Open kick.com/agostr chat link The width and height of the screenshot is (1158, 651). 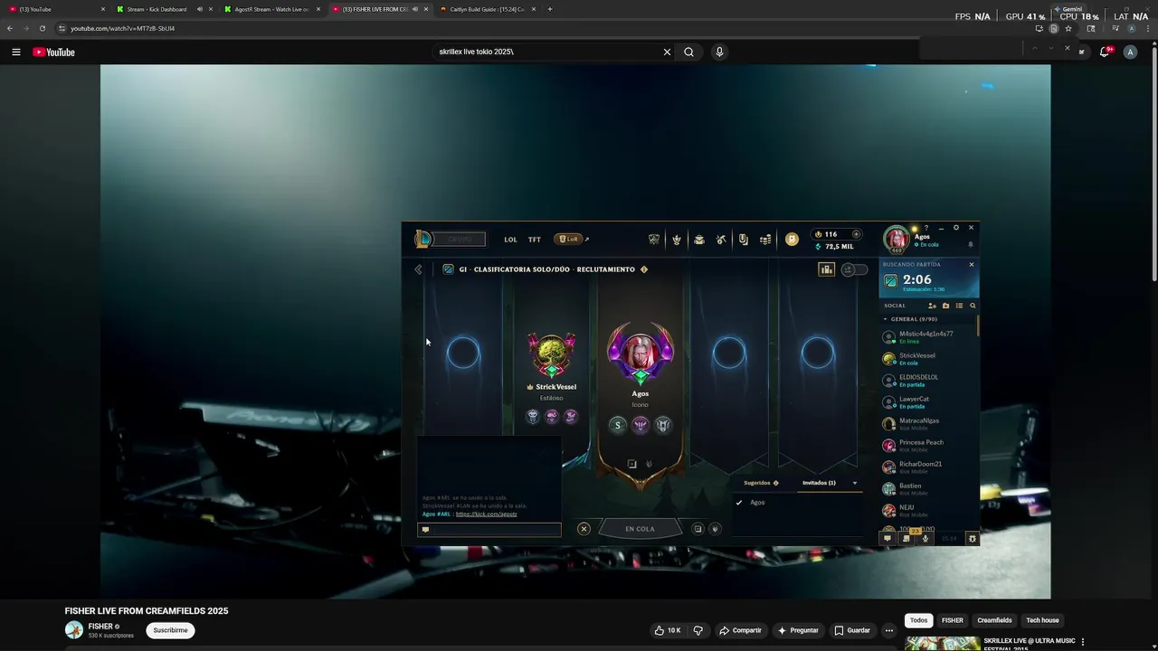click(x=487, y=514)
